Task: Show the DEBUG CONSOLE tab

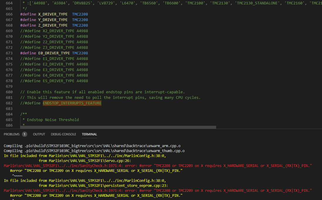Action: click(63, 134)
